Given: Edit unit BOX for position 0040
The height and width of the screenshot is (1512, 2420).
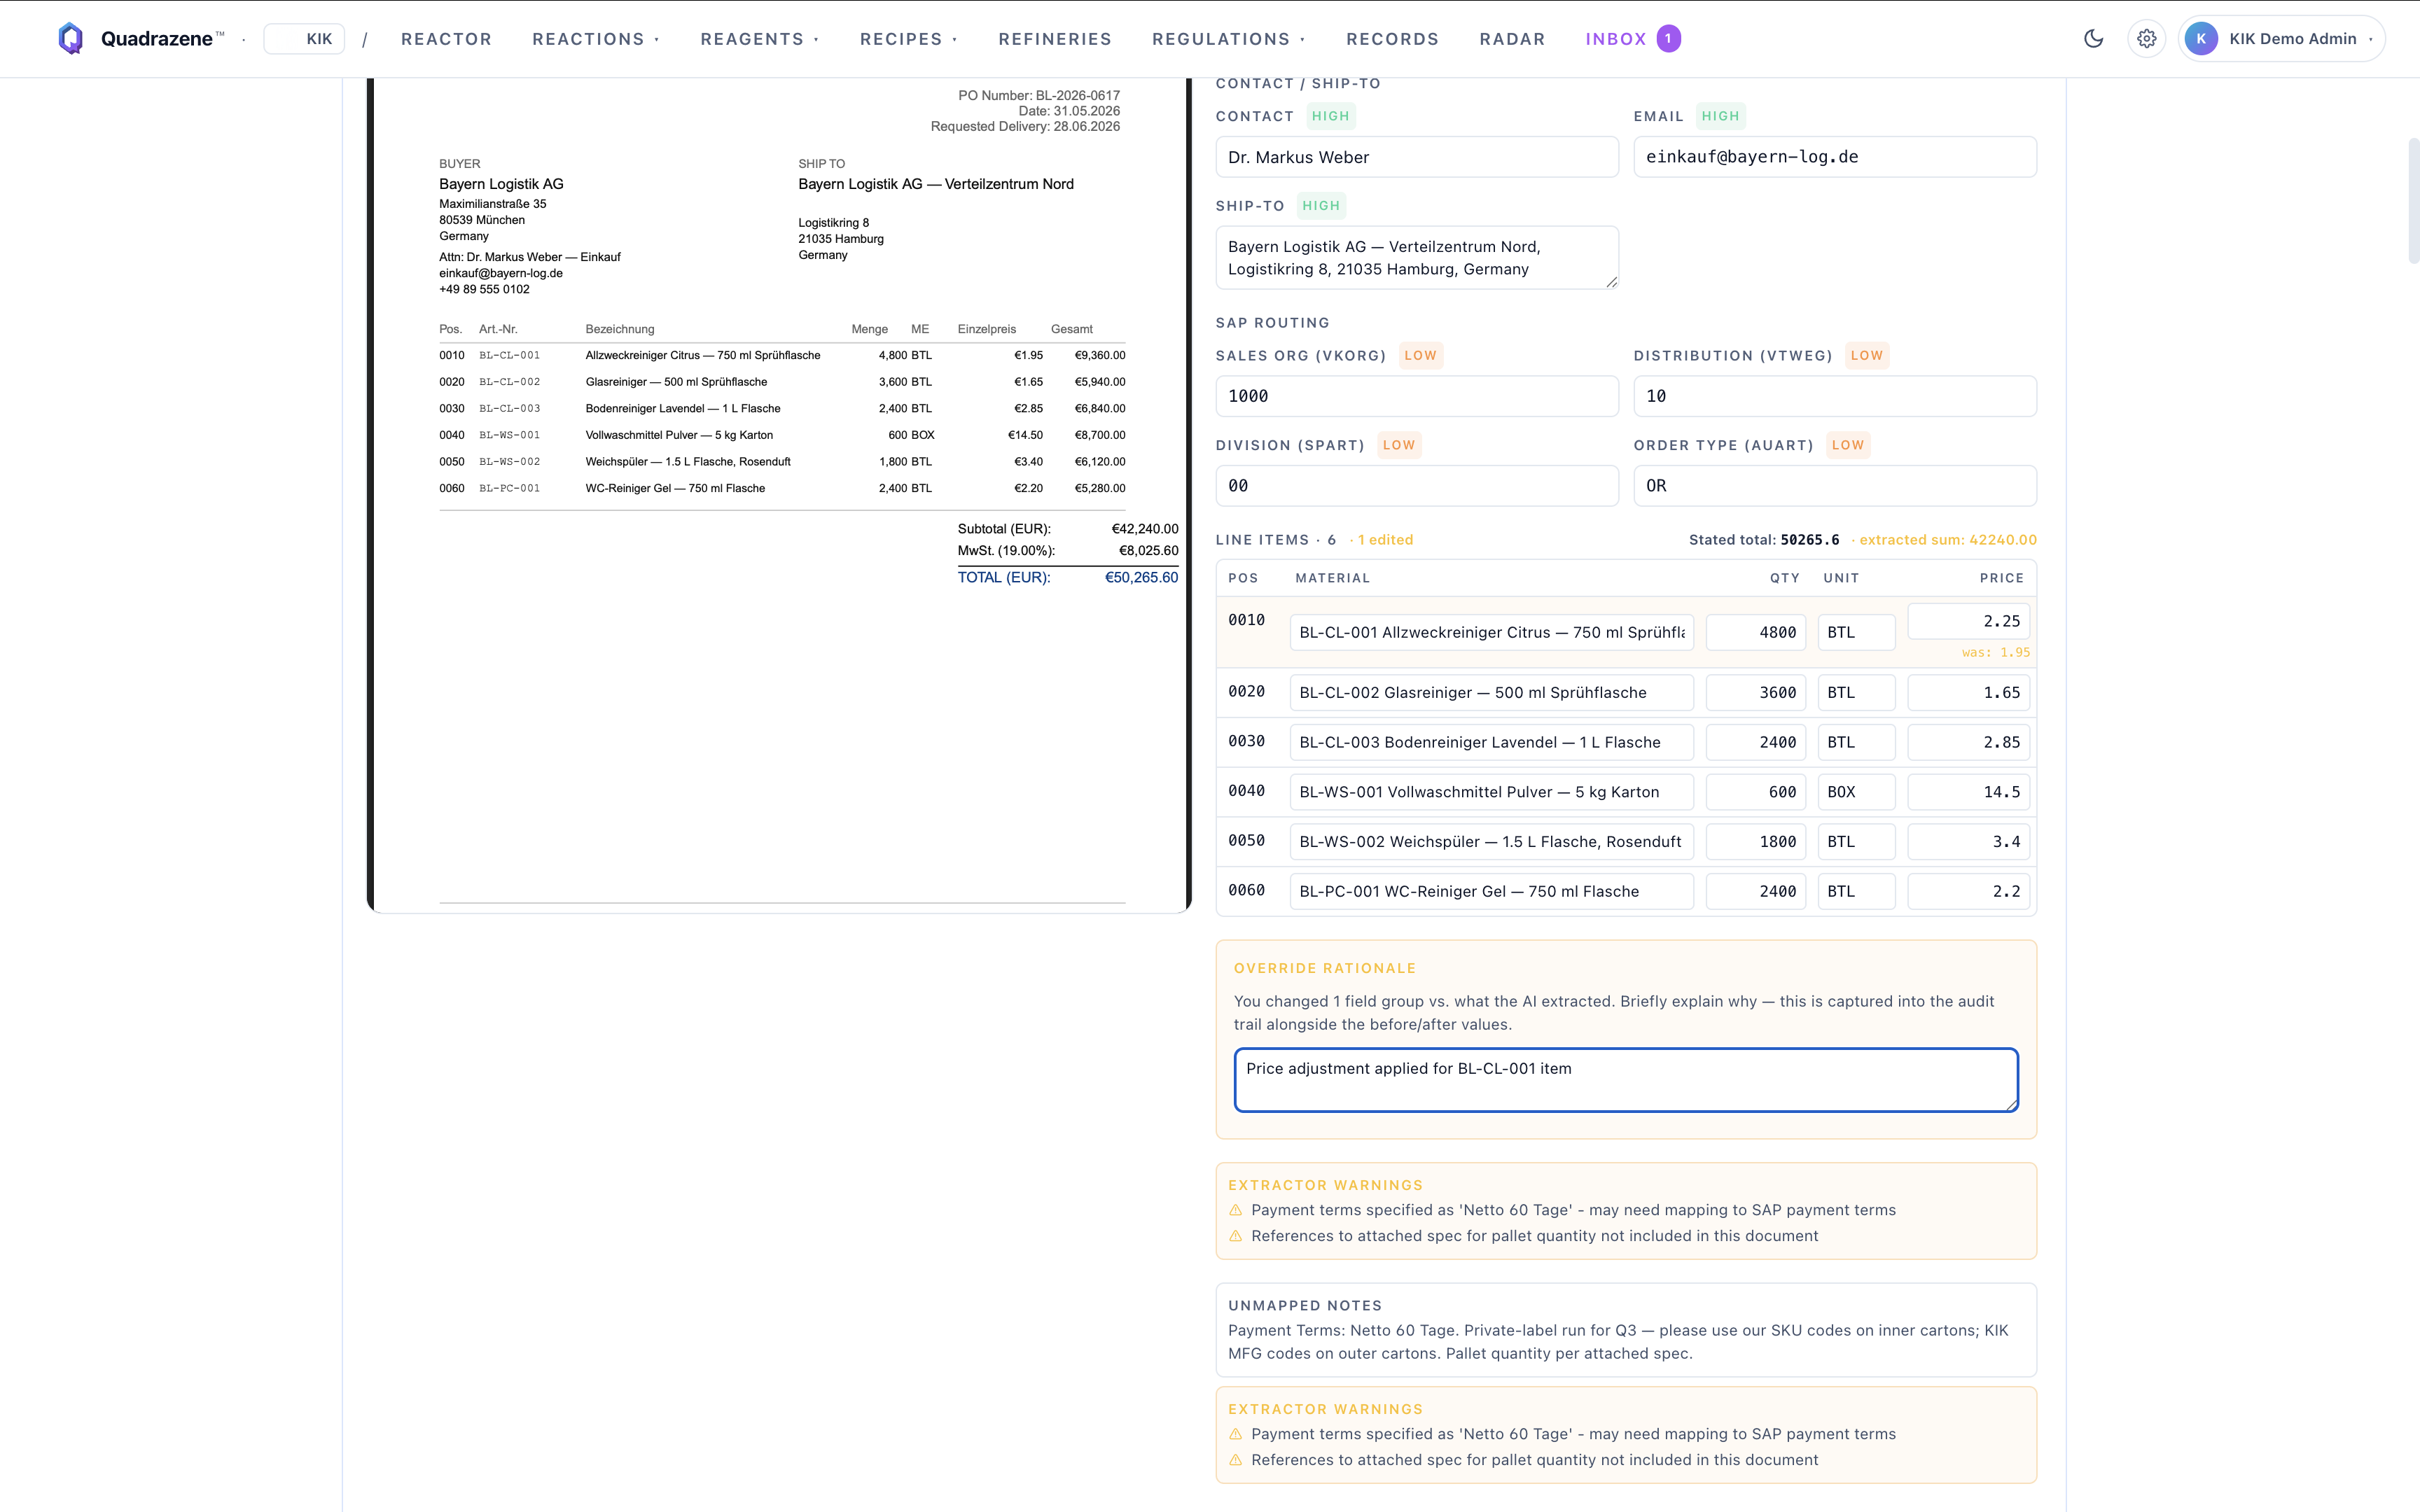Looking at the screenshot, I should pos(1856,792).
